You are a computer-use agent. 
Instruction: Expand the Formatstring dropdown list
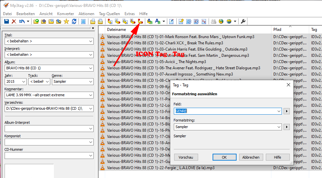[x=279, y=127]
